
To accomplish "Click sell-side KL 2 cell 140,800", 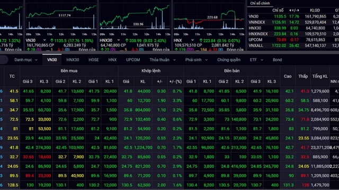I will tap(239, 119).
